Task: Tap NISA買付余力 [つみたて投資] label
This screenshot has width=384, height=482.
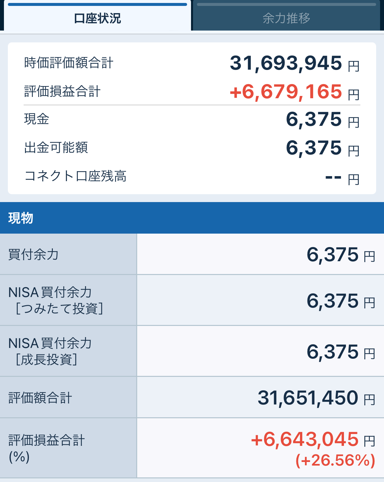Action: (x=55, y=300)
